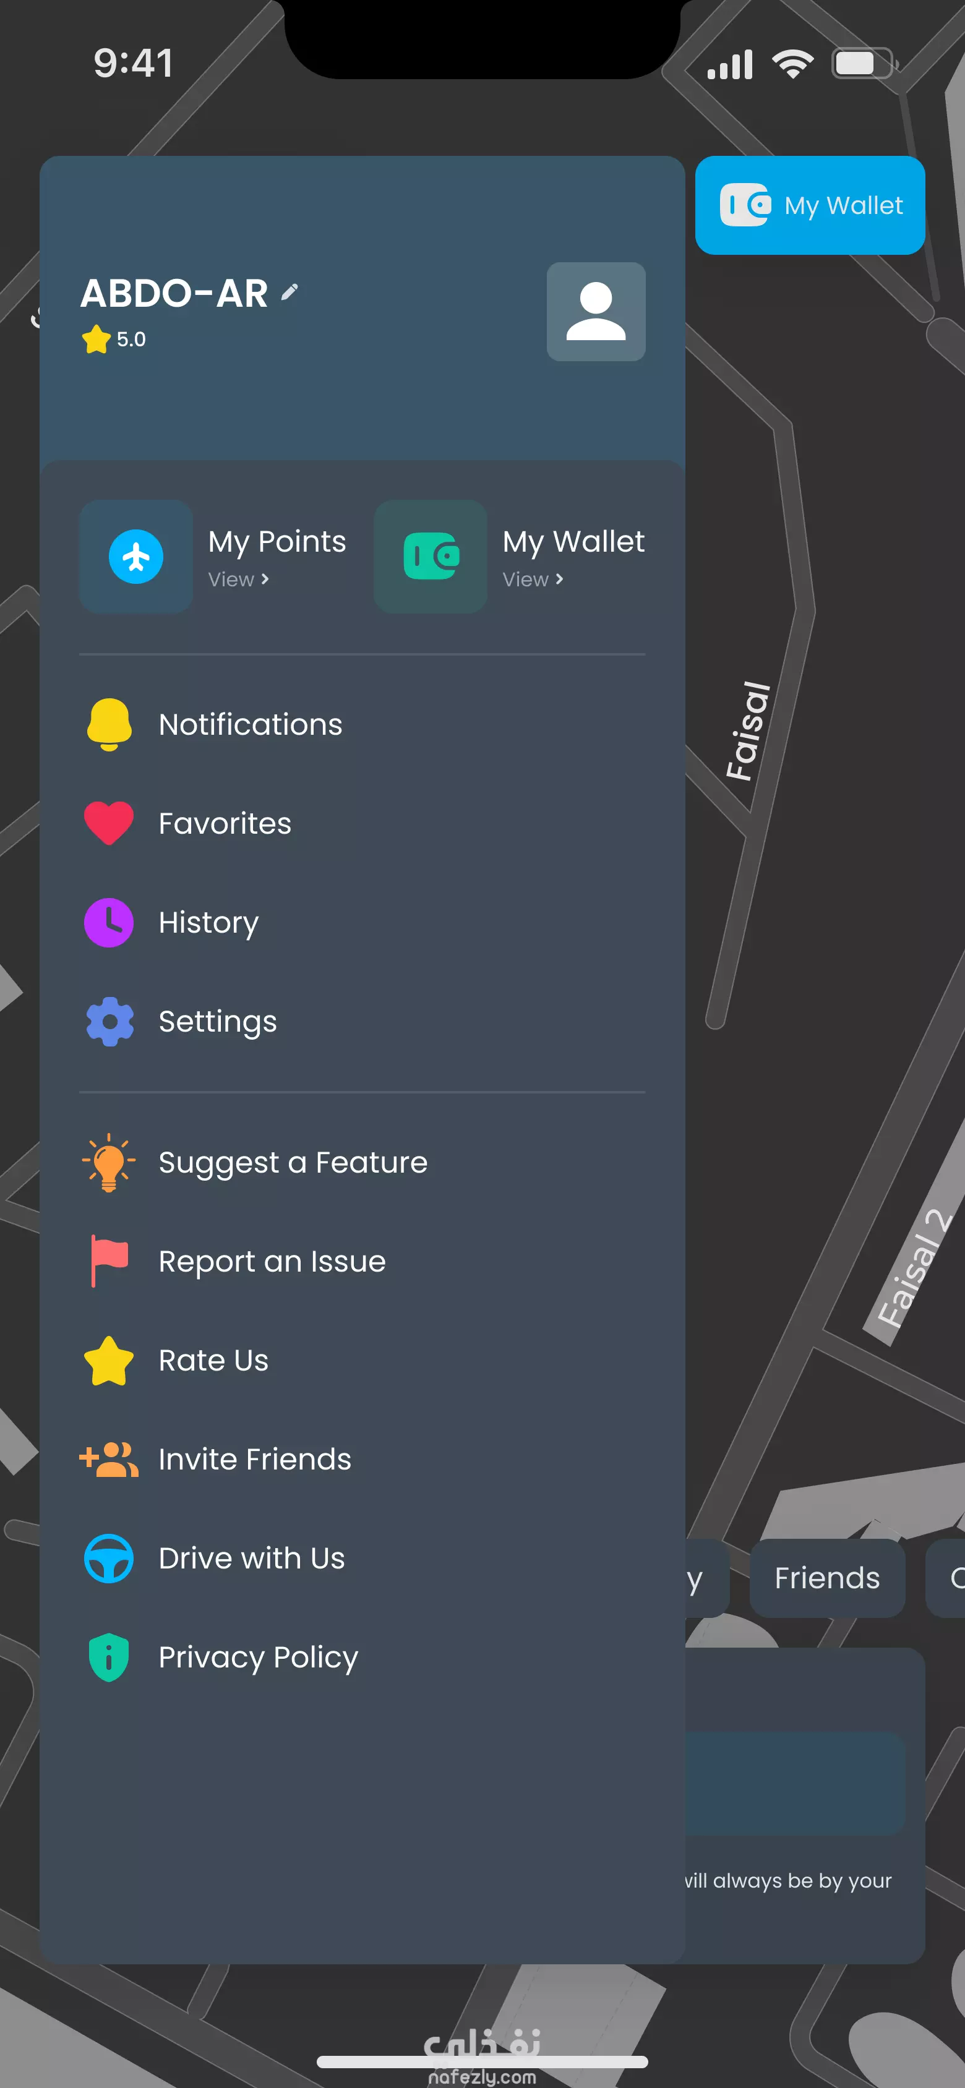
Task: Select the Friends chip on the map
Action: pyautogui.click(x=827, y=1577)
